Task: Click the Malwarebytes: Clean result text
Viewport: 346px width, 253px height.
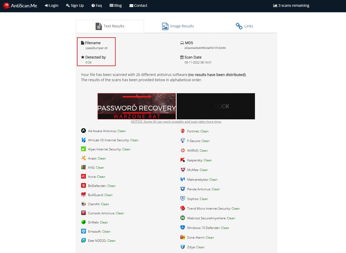Action: pos(202,180)
